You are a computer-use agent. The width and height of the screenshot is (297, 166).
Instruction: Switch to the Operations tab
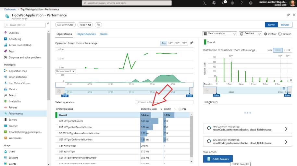[64, 34]
